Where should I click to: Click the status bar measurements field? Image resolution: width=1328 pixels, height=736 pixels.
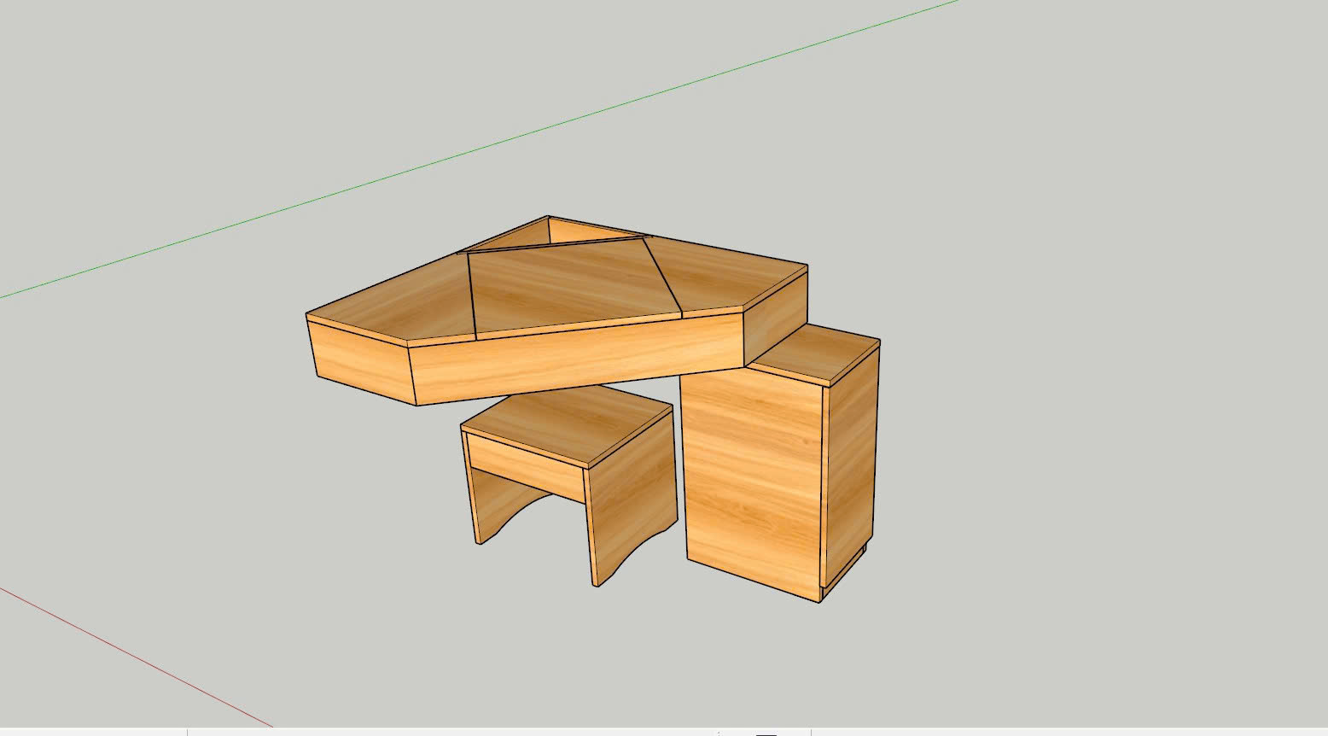pos(1067,732)
